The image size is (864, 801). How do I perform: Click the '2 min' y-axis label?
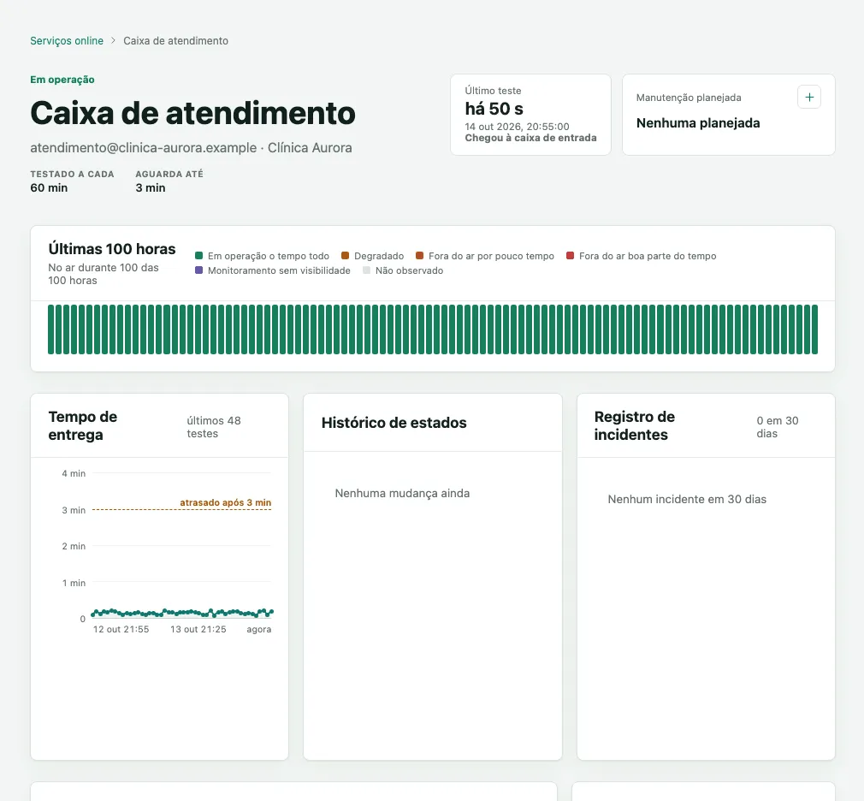point(74,546)
